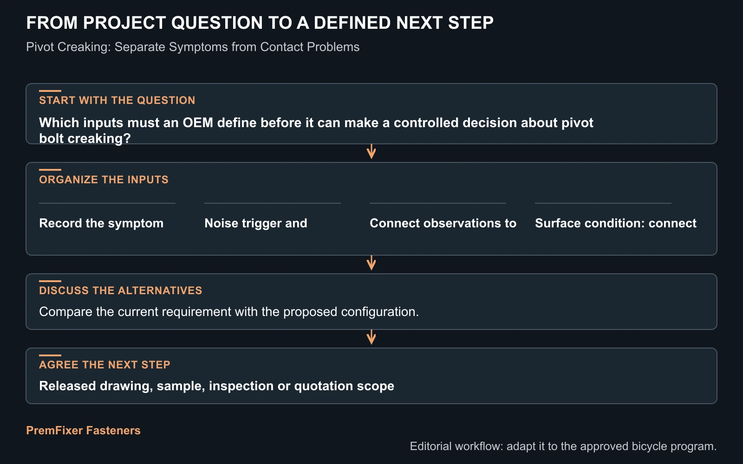Click the editorial workflow footer note
This screenshot has width=743, height=464.
point(563,446)
